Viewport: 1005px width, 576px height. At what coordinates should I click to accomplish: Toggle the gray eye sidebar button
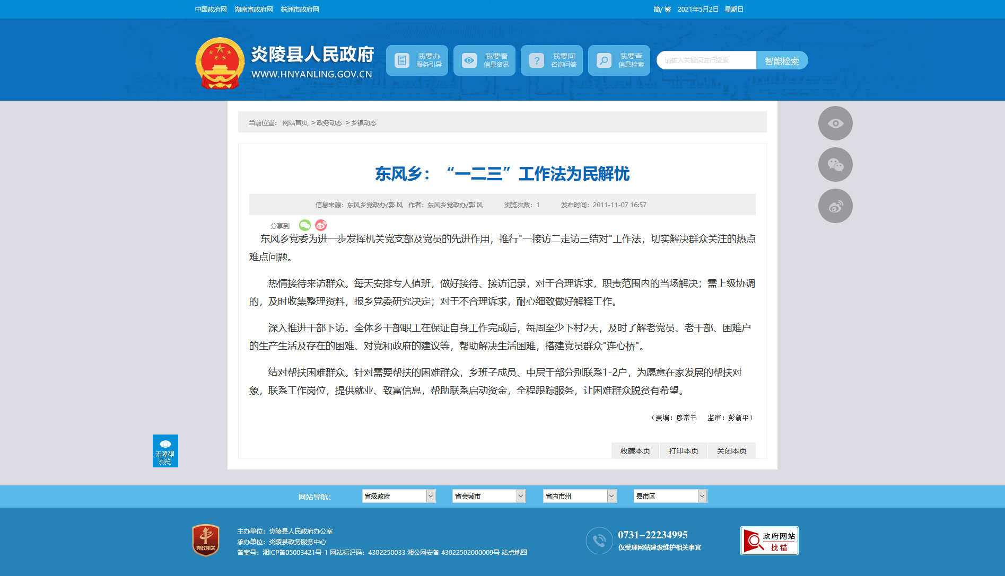pyautogui.click(x=835, y=123)
